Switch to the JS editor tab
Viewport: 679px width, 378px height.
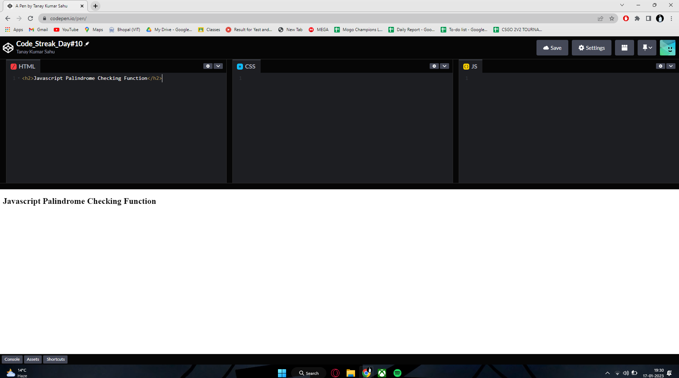[x=470, y=66]
